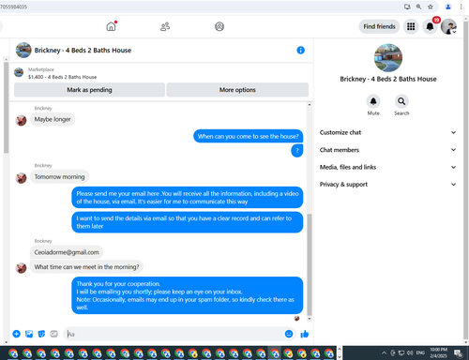Open the Facebook Home feed icon
The image size is (469, 360).
click(111, 26)
